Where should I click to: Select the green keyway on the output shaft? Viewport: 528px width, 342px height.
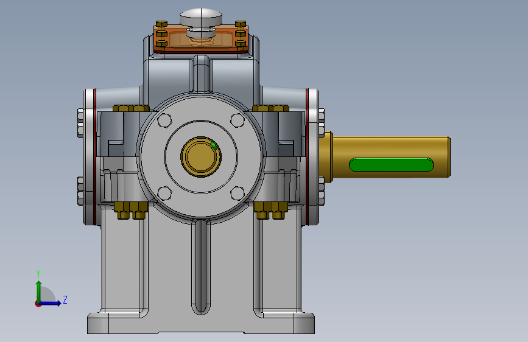391,164
